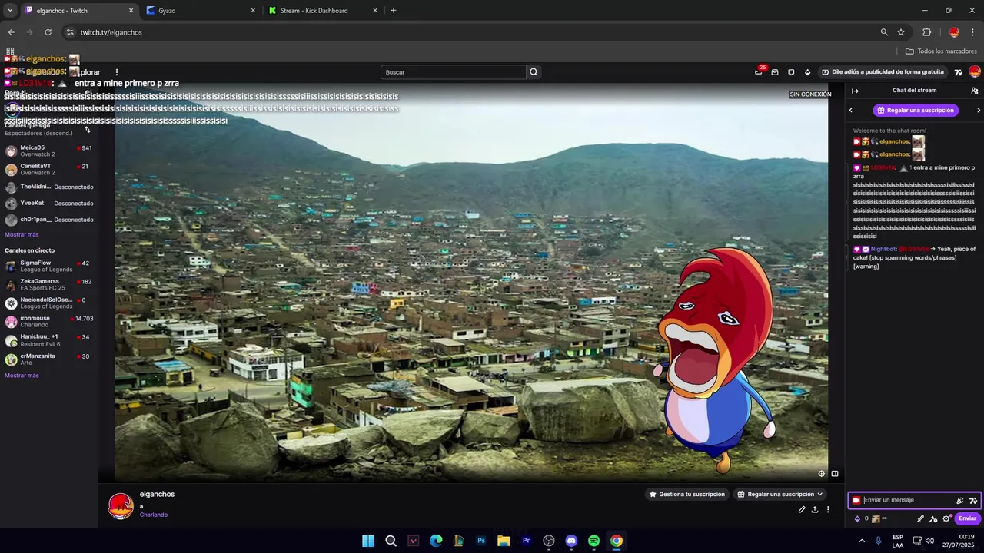Select ch0r1pan_ offline channel in sidebar
This screenshot has height=553, width=984.
pyautogui.click(x=49, y=220)
